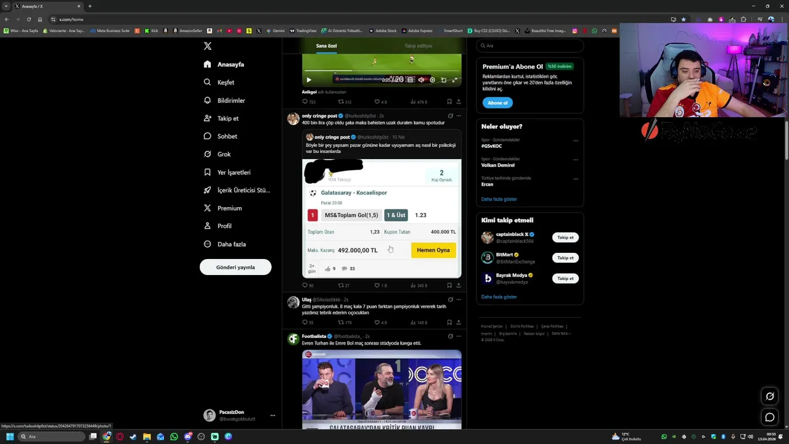Viewport: 789px width, 444px height.
Task: Seek on the football video progress bar
Action: (x=382, y=71)
